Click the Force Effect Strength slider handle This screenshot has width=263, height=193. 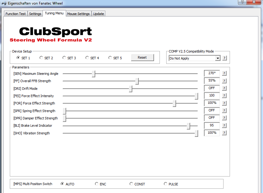tap(175, 104)
